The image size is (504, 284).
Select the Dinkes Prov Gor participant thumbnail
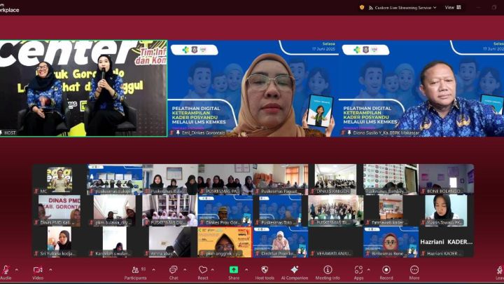click(225, 210)
